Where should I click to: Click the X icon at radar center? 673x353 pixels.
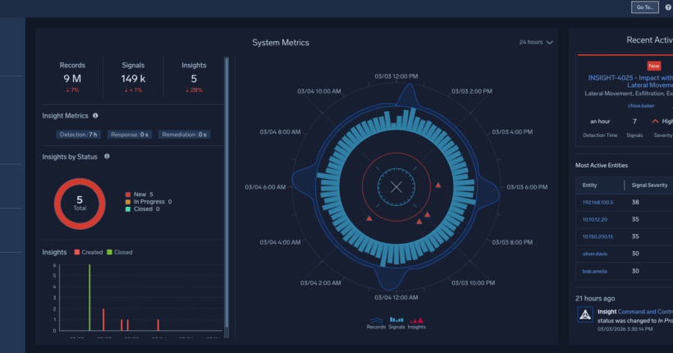(x=396, y=187)
